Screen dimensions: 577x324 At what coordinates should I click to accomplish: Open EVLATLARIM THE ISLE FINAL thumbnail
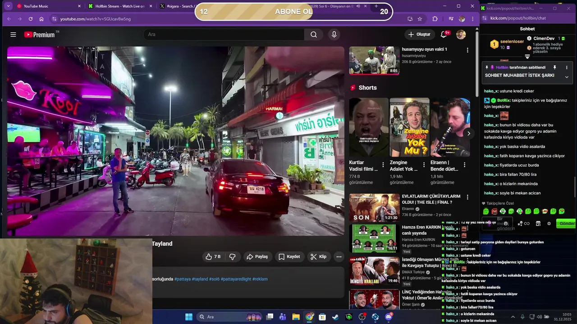point(374,208)
